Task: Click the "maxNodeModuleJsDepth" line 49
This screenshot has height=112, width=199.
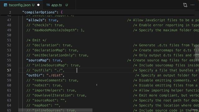Action: [x=55, y=30]
